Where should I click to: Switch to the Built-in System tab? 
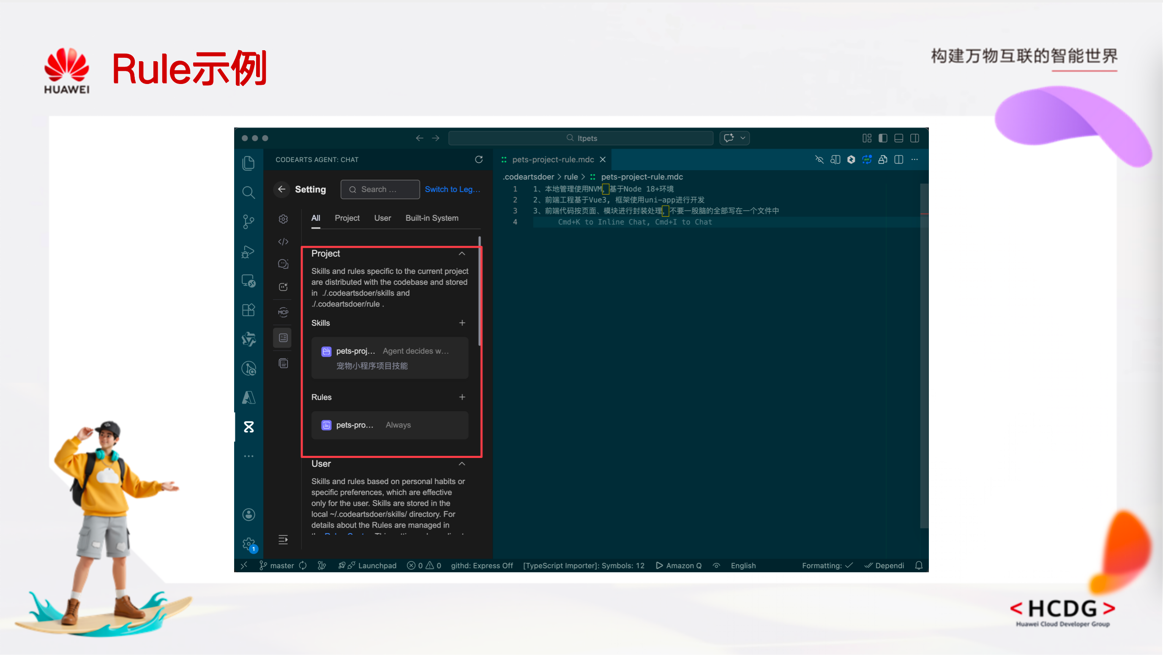click(x=431, y=218)
